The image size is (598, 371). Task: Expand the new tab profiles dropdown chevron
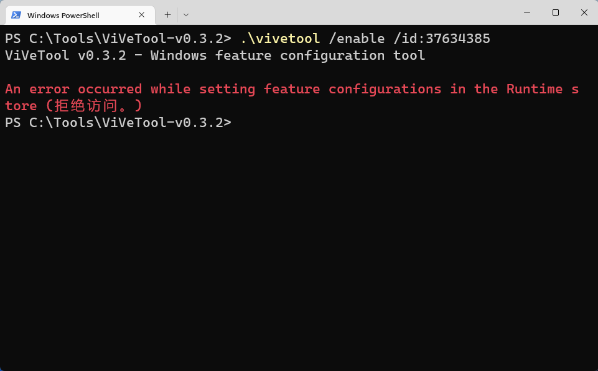pos(185,14)
